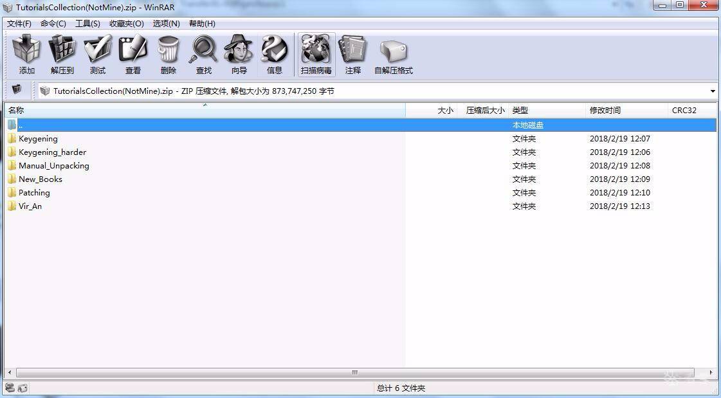Viewport: 721px width, 398px height.
Task: Click 文件夹 type cell in New_Books row
Action: 524,179
